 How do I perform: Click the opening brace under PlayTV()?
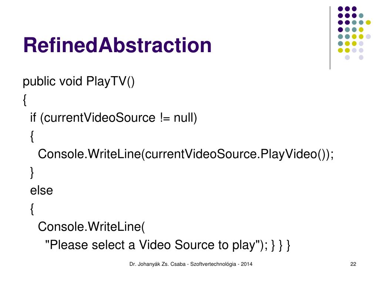(25, 100)
